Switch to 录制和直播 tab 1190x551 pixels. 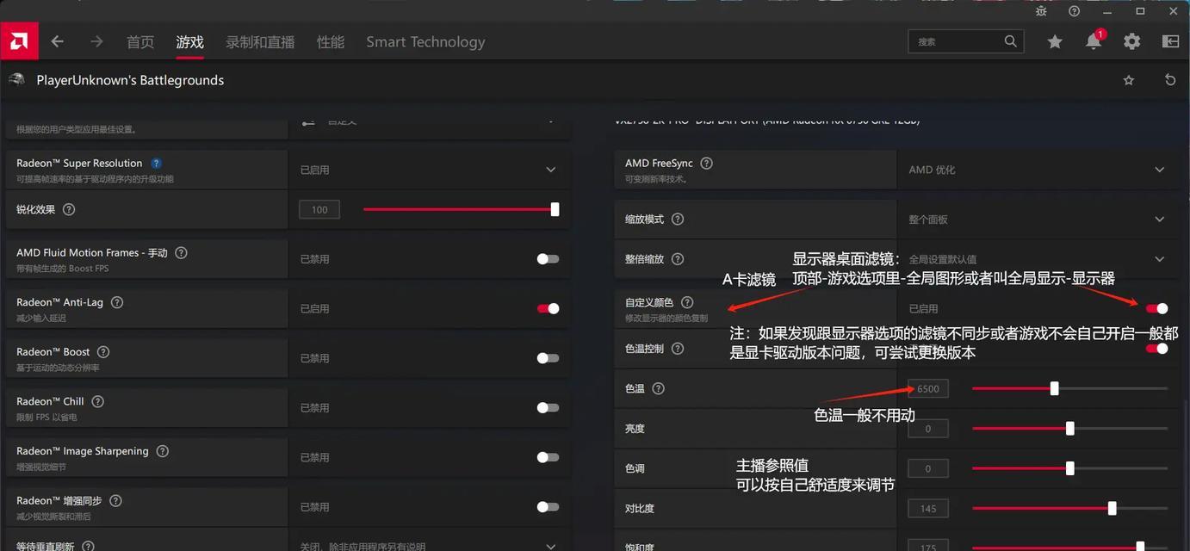[260, 41]
